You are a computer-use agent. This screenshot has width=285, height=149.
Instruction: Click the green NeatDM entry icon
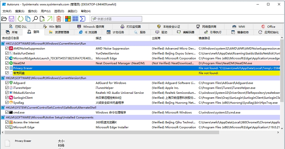pos(11,63)
